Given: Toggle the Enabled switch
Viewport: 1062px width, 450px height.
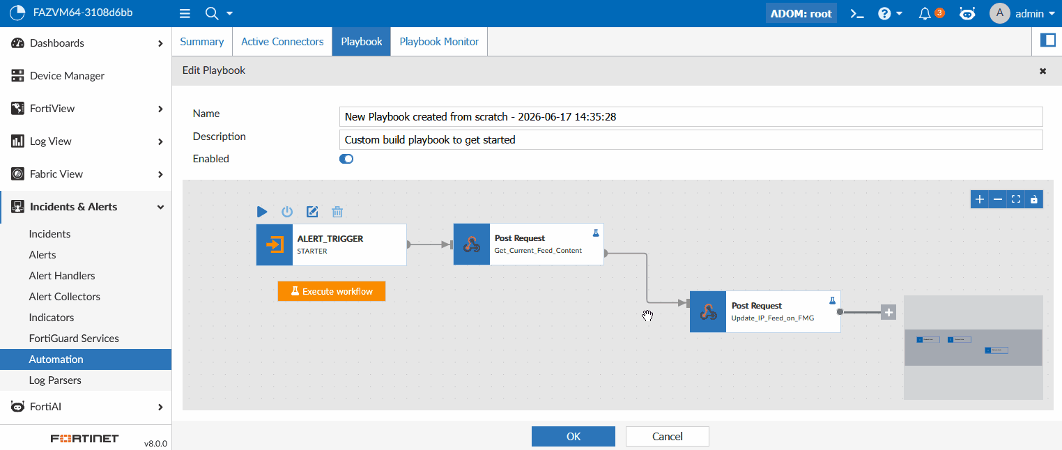Looking at the screenshot, I should click(346, 159).
